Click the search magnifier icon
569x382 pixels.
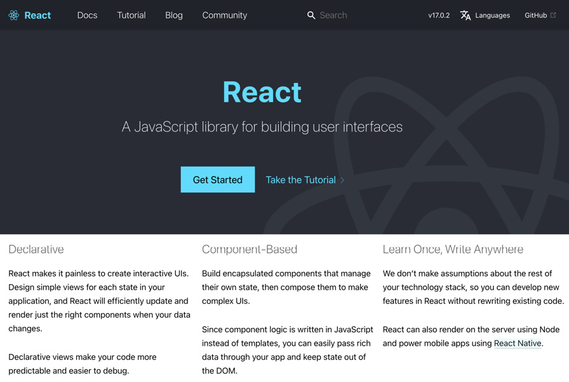[x=311, y=15]
